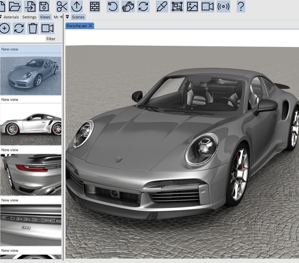Select the rear taillight view thumbnail
299x263 pixels.
[x=31, y=175]
